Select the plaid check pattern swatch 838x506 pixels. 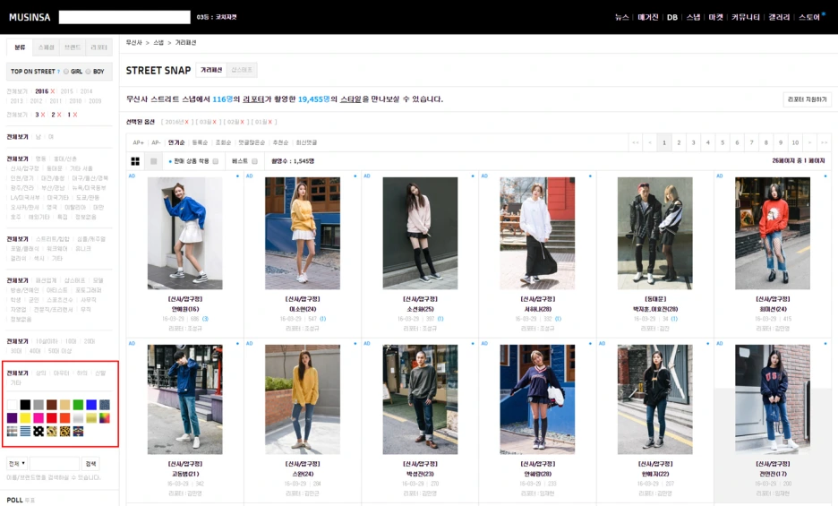[12, 431]
